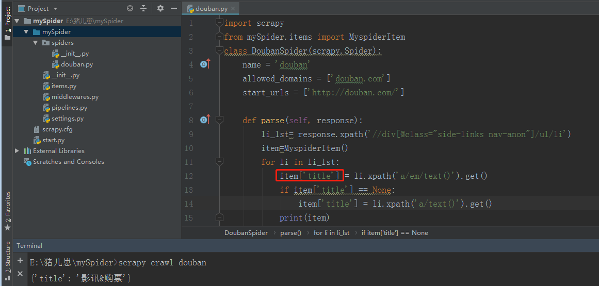This screenshot has height=286, width=599.
Task: Select the douban.py editor tab
Action: 211,8
